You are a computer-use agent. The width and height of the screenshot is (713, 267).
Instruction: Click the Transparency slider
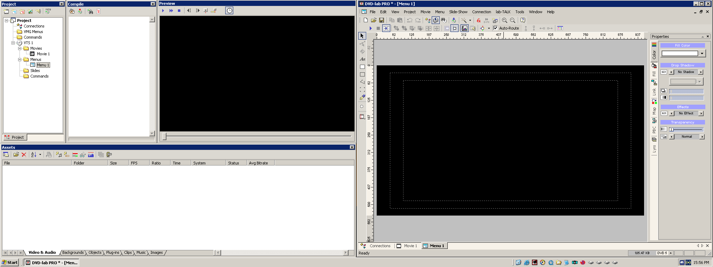tap(686, 130)
